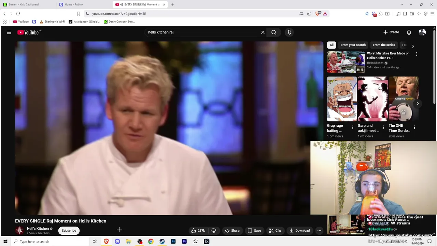437x246 pixels.
Task: Start voice search with the microphone
Action: 289,32
